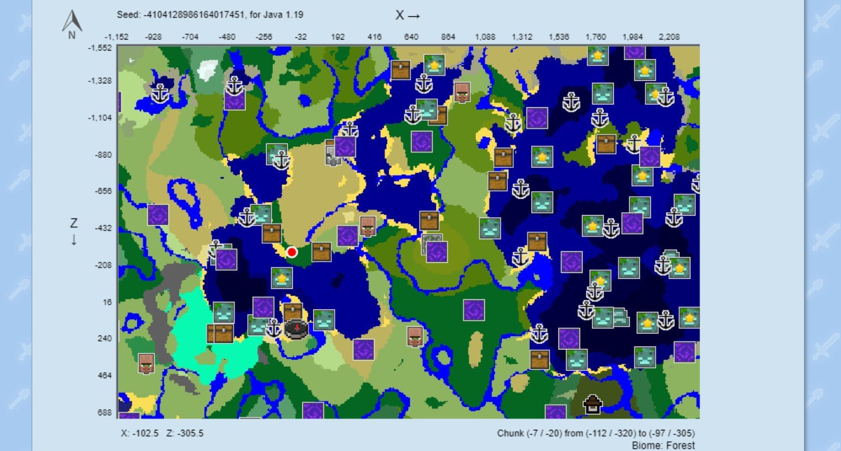Select ocean monument icon just below spawn marker
This screenshot has width=841, height=451.
pyautogui.click(x=282, y=278)
